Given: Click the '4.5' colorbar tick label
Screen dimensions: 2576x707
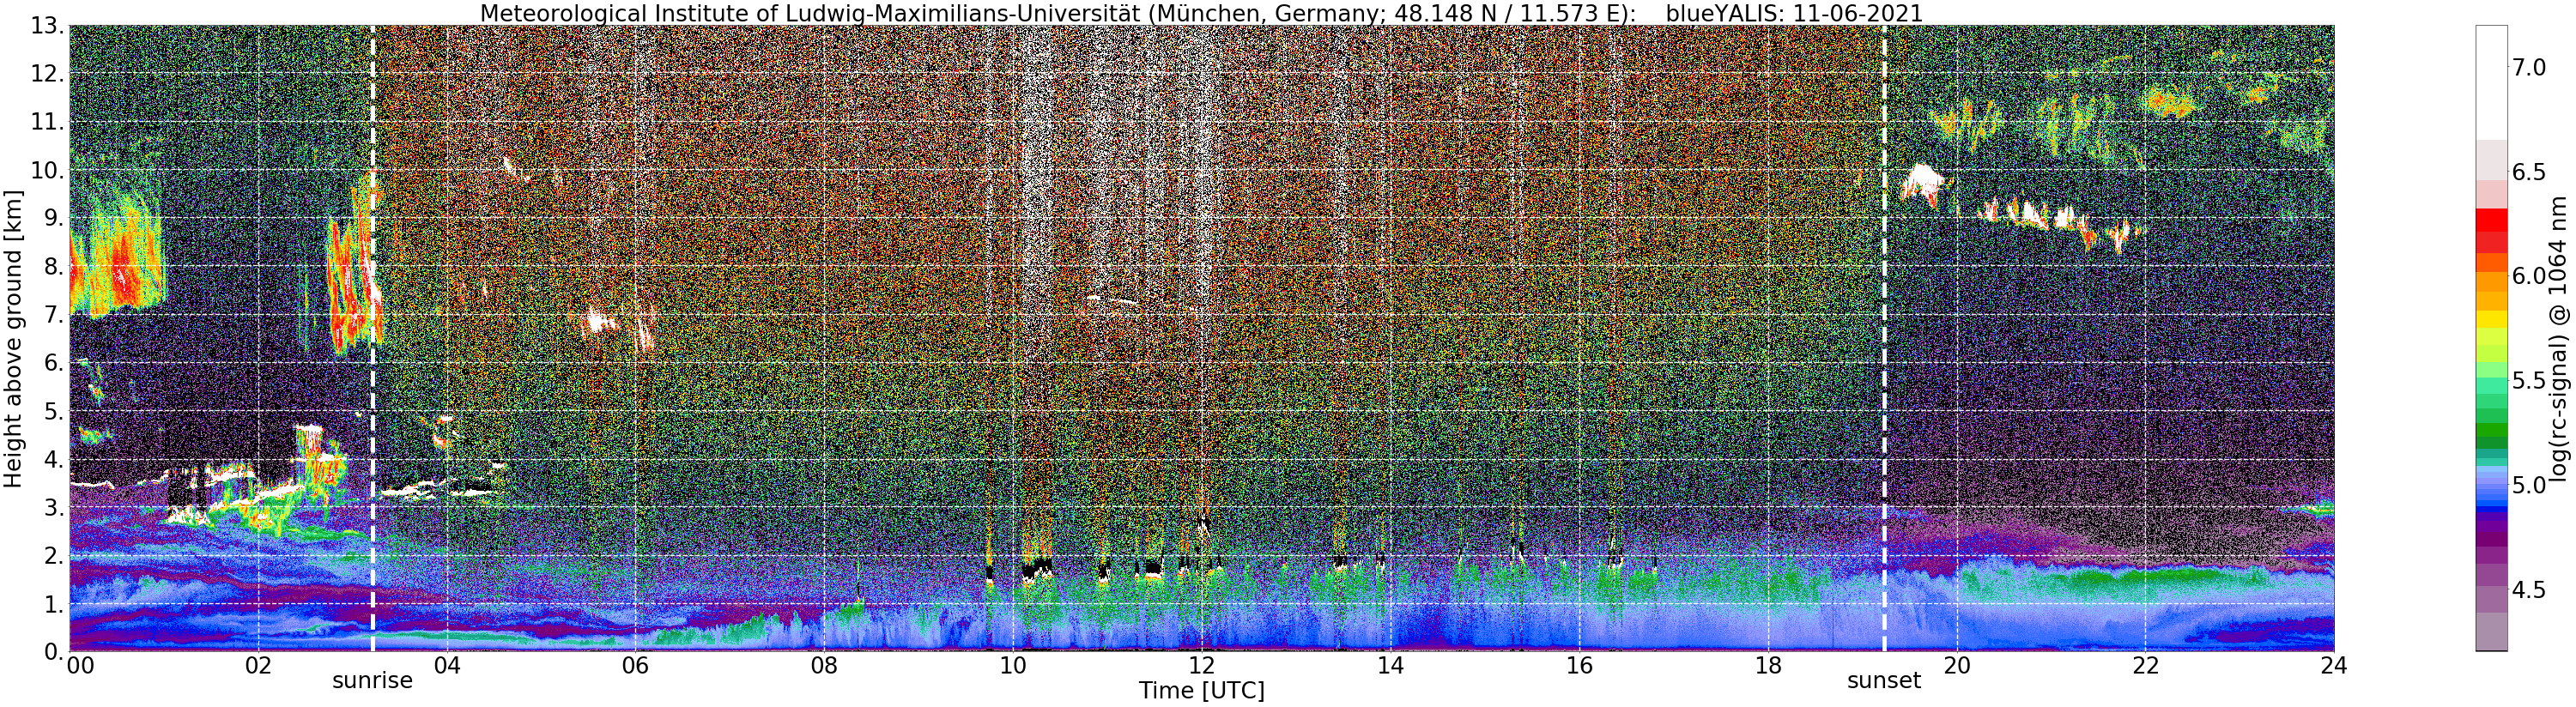Looking at the screenshot, I should pos(2529,590).
